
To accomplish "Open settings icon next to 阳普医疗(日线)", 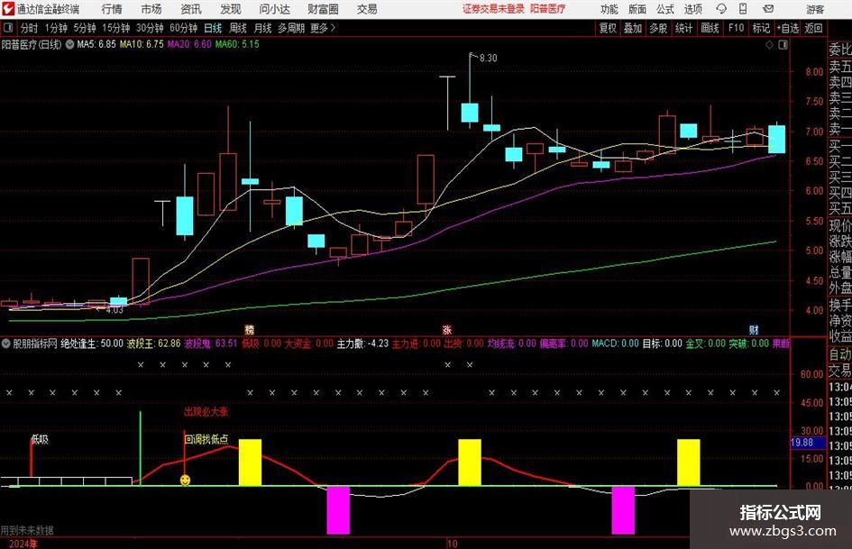I will [x=69, y=44].
